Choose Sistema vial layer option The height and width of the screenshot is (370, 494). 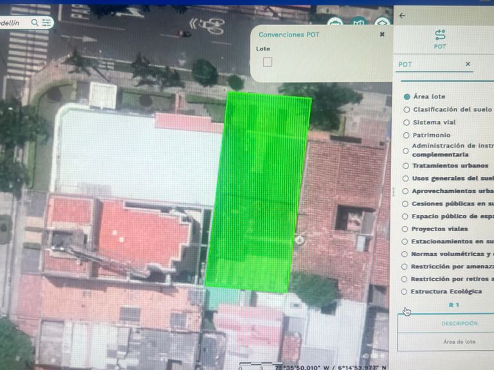coord(407,122)
